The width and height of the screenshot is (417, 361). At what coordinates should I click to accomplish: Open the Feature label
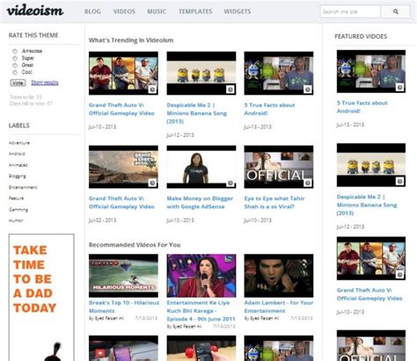[16, 199]
